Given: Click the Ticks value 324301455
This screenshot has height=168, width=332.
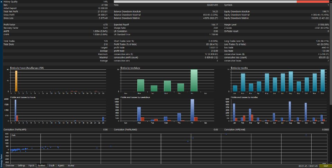Looking at the screenshot, I should coord(212,5).
